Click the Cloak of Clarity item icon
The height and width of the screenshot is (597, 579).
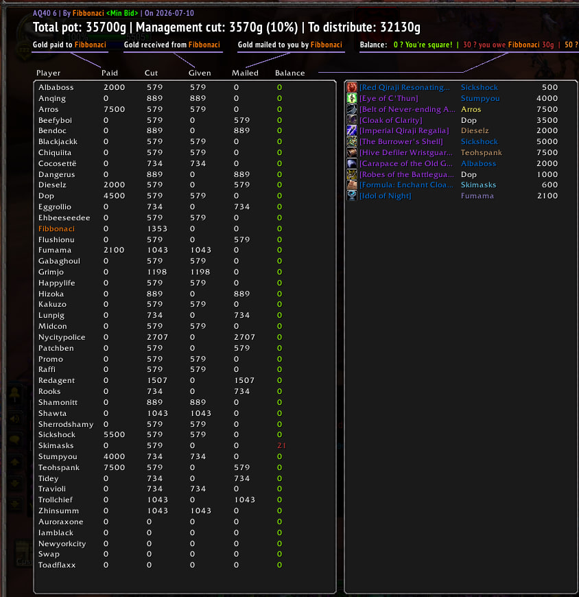pyautogui.click(x=352, y=120)
